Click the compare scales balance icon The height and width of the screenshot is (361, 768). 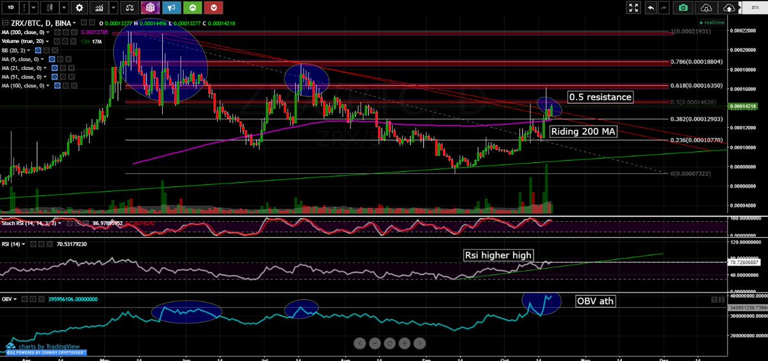click(130, 7)
